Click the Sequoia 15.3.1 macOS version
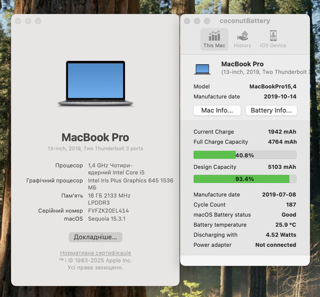This screenshot has width=320, height=297. pos(107,219)
